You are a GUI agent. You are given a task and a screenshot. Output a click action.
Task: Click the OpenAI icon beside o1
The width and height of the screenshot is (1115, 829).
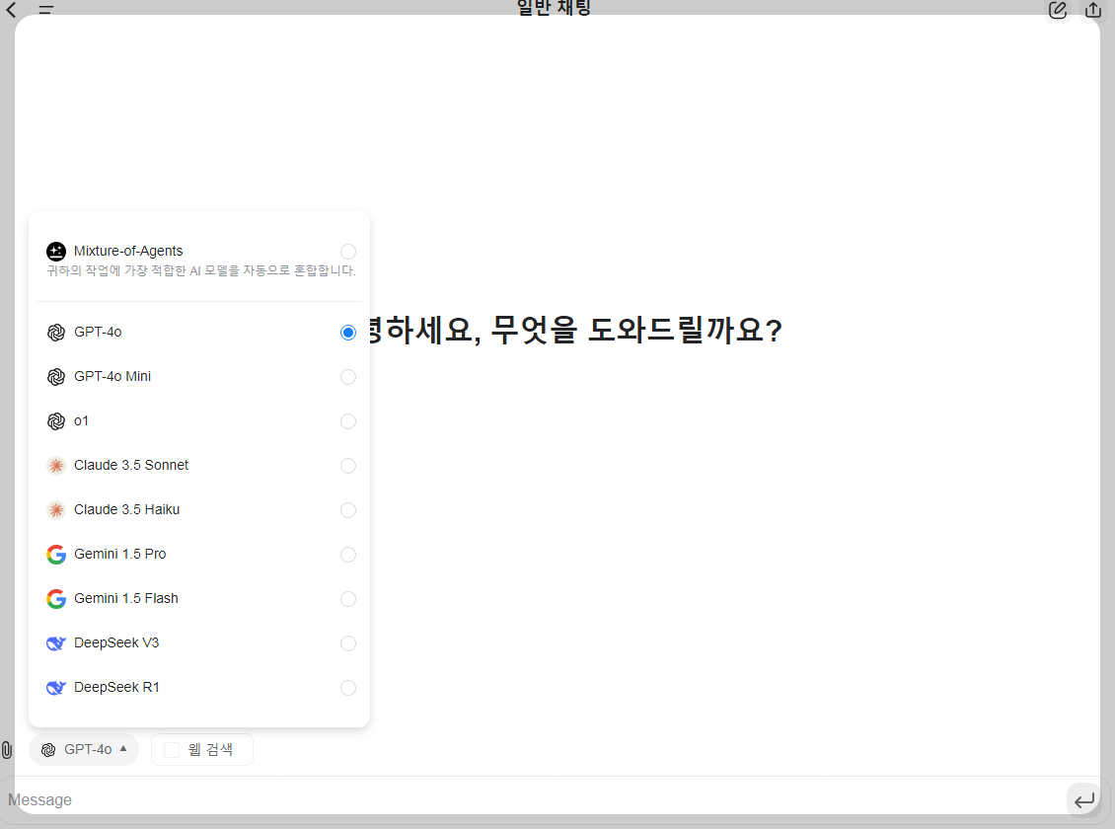coord(56,420)
